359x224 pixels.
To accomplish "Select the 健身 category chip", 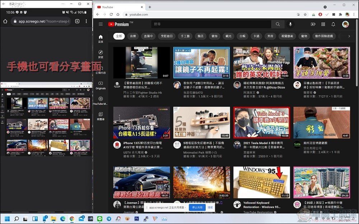I will 215,36.
